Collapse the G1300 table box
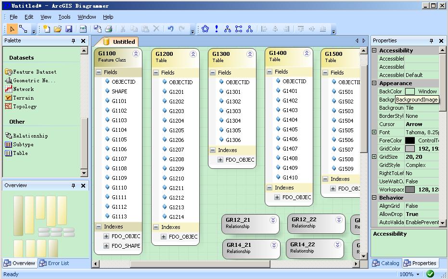Image resolution: width=448 pixels, height=279 pixels. tap(250, 54)
